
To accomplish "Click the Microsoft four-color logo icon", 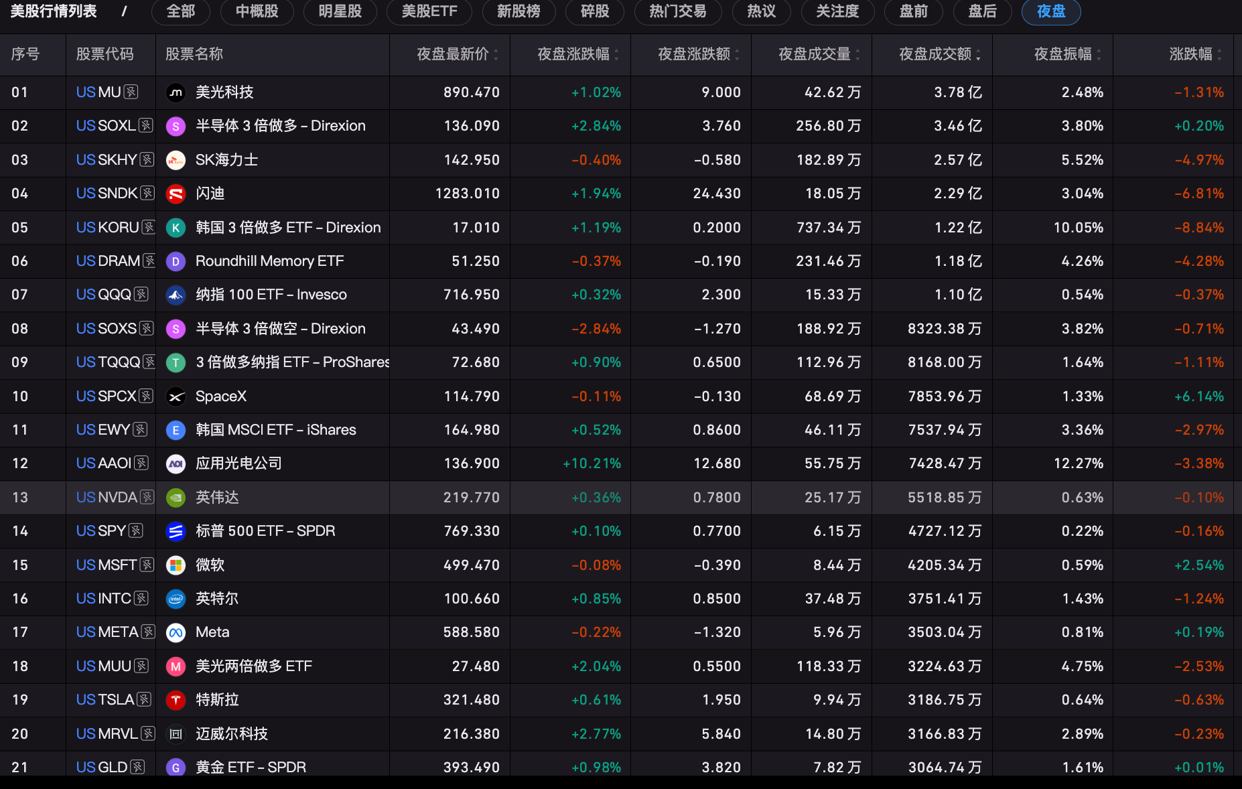I will (176, 565).
